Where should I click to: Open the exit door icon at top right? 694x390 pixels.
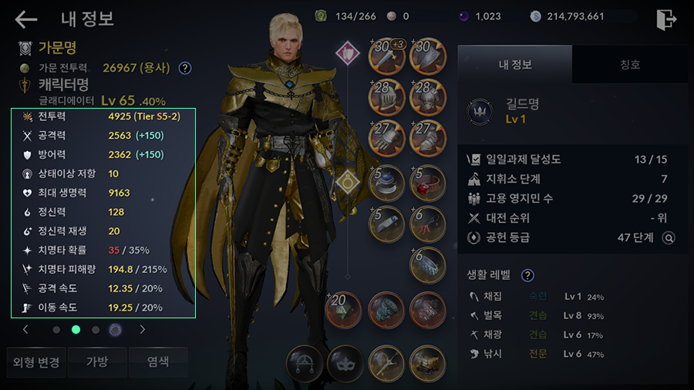click(666, 19)
